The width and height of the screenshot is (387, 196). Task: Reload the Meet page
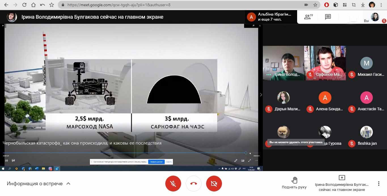click(24, 5)
